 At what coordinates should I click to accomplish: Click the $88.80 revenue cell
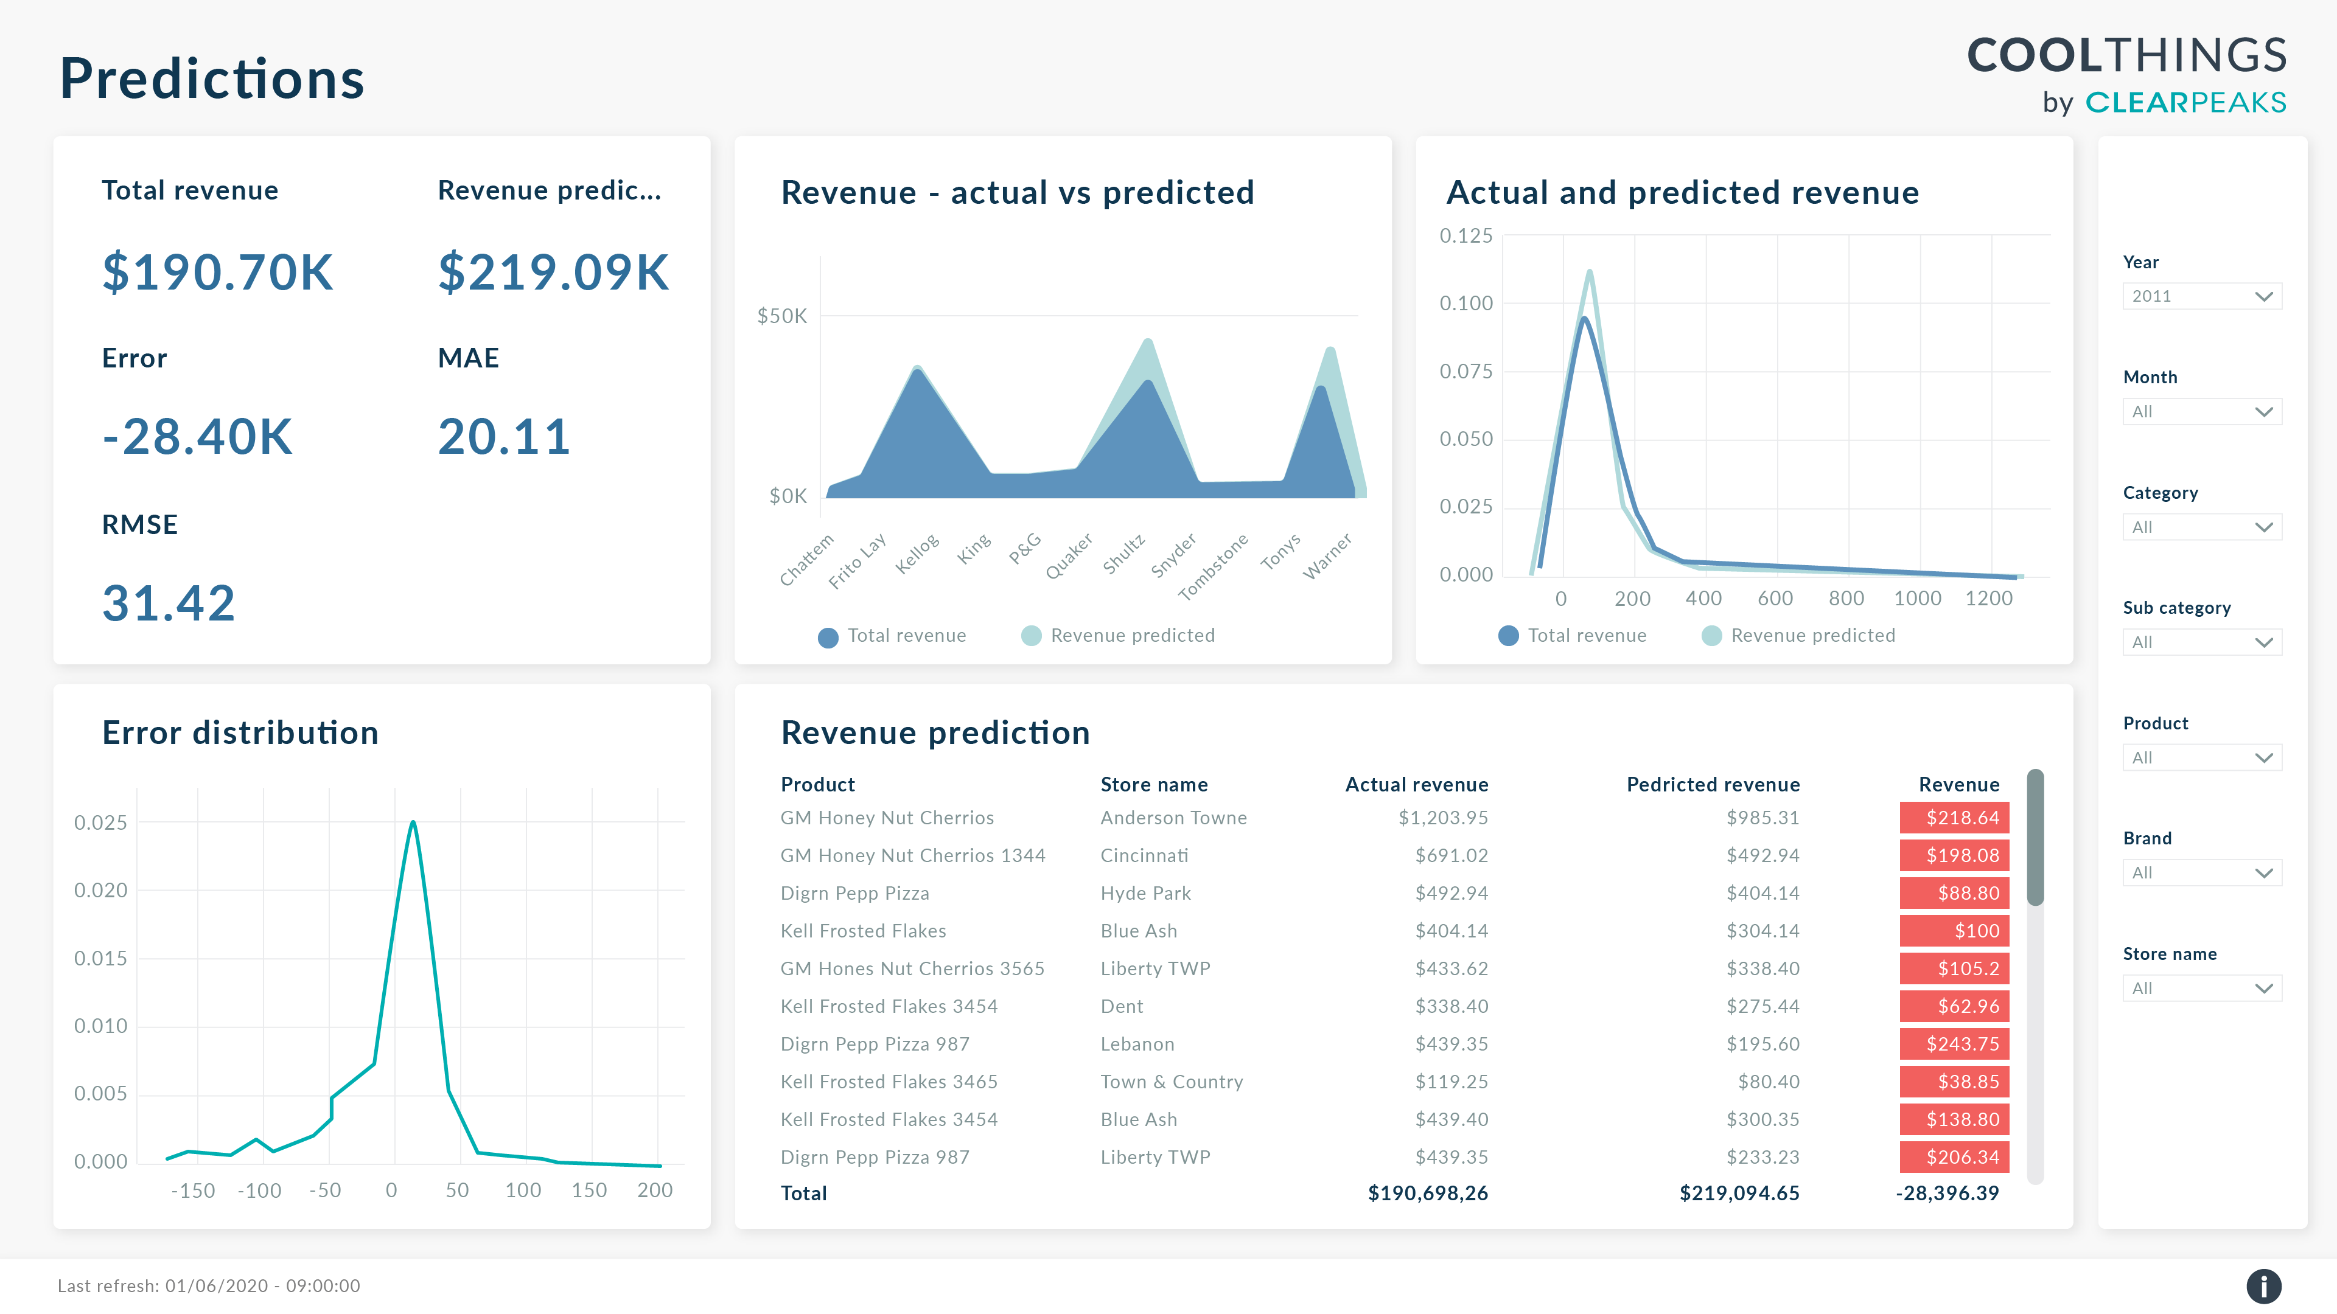point(1954,893)
